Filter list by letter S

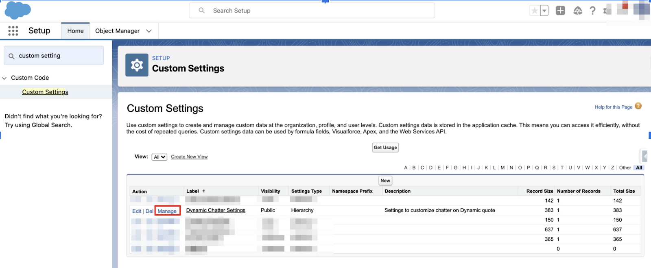click(554, 168)
